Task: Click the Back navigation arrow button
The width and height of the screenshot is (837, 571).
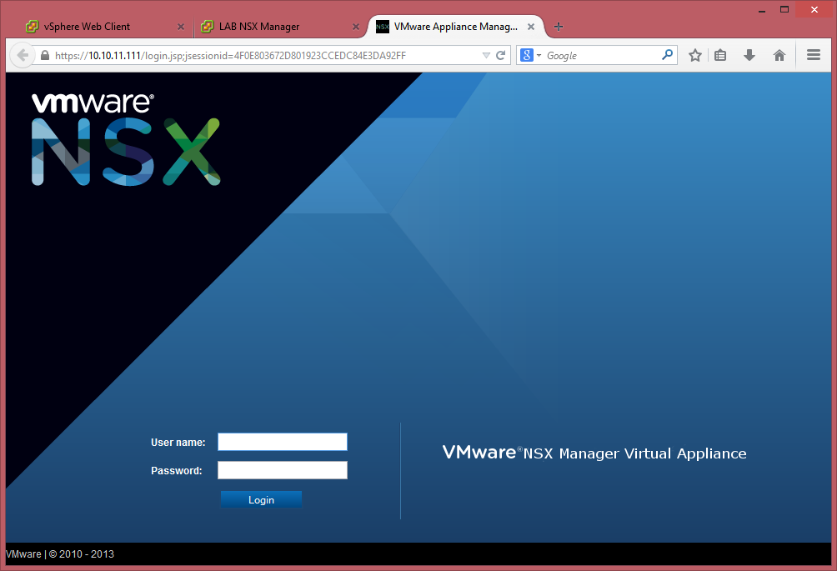Action: (23, 55)
